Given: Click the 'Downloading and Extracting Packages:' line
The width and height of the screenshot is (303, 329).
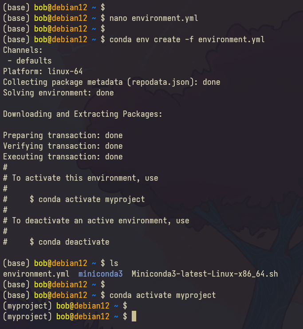Looking at the screenshot, I should tap(83, 114).
